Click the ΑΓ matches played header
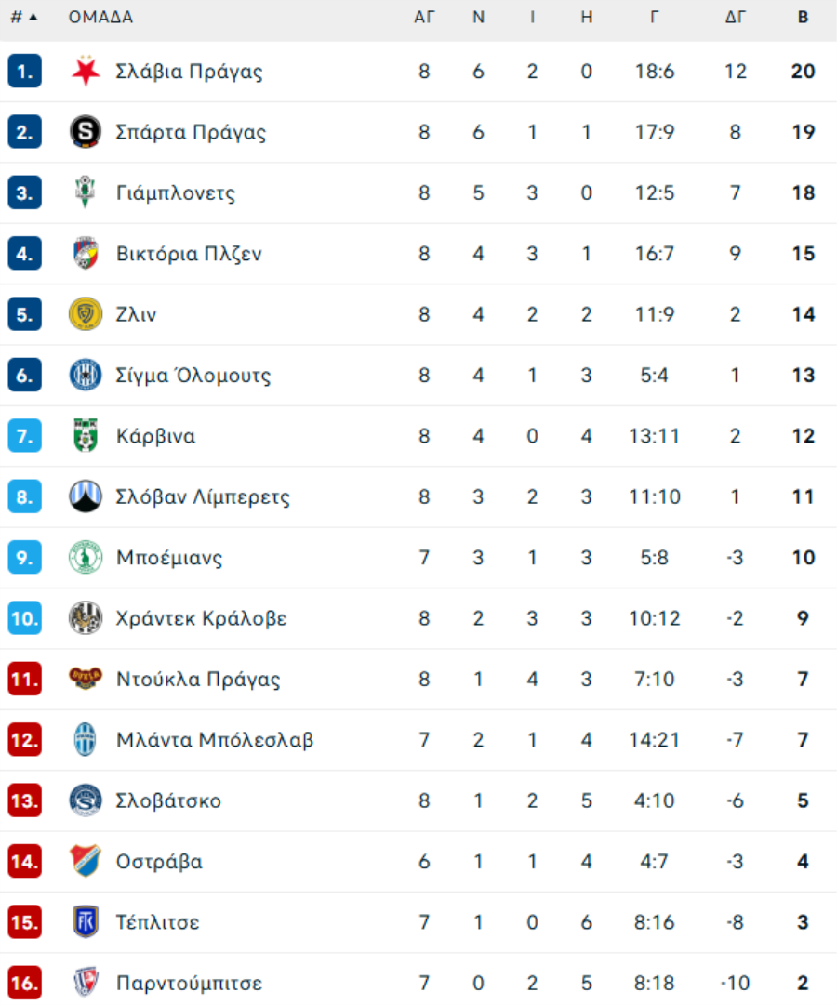This screenshot has width=837, height=1005. [x=424, y=17]
